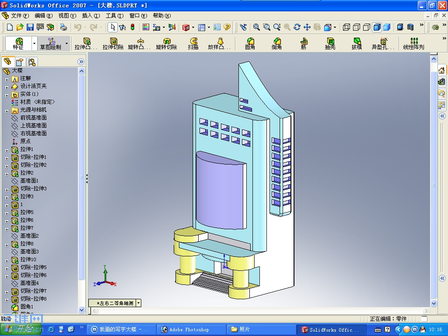Open the view orientation dropdown arrow
Screen dimensions: 448x336
[x=139, y=303]
